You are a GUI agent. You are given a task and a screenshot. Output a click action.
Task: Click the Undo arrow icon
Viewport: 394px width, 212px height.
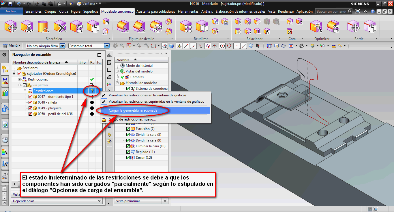click(19, 4)
